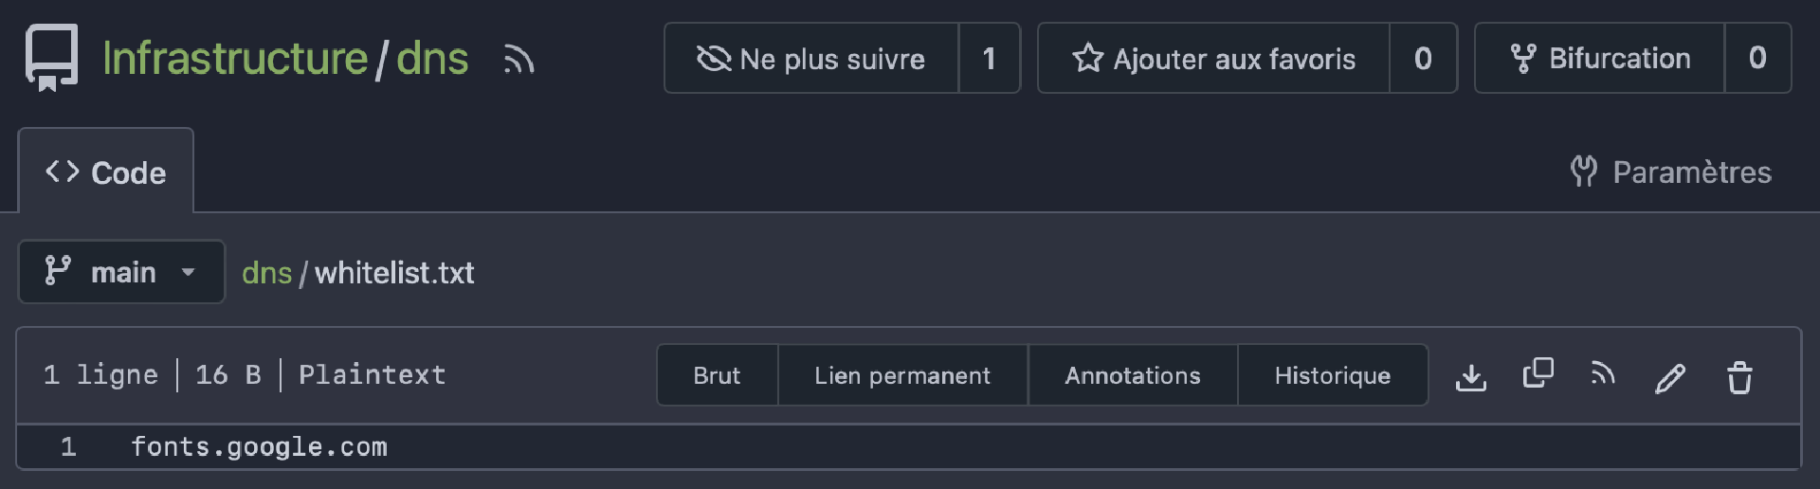The height and width of the screenshot is (489, 1820).
Task: Open the Historique view
Action: coord(1332,375)
